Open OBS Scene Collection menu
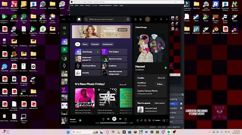This screenshot has height=135, width=242. (105, 5)
